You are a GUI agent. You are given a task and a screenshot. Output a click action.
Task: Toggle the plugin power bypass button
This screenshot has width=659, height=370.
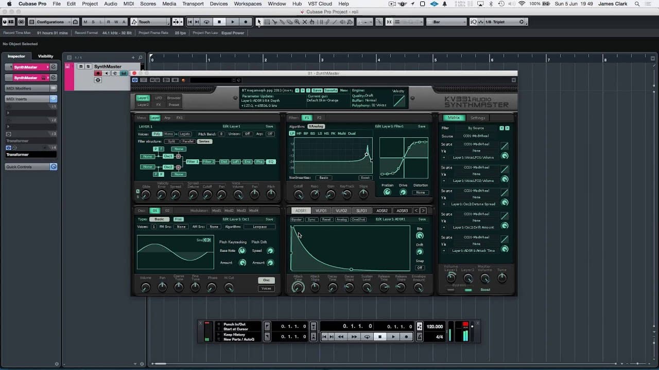[x=135, y=80]
